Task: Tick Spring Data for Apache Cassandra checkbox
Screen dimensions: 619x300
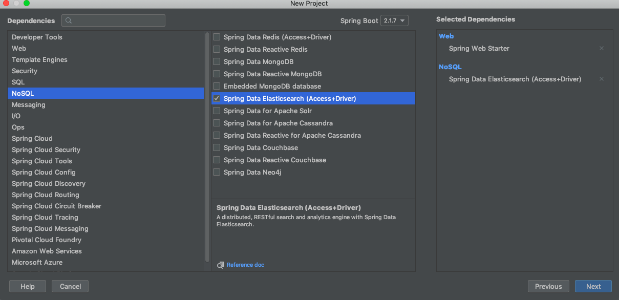Action: (217, 123)
